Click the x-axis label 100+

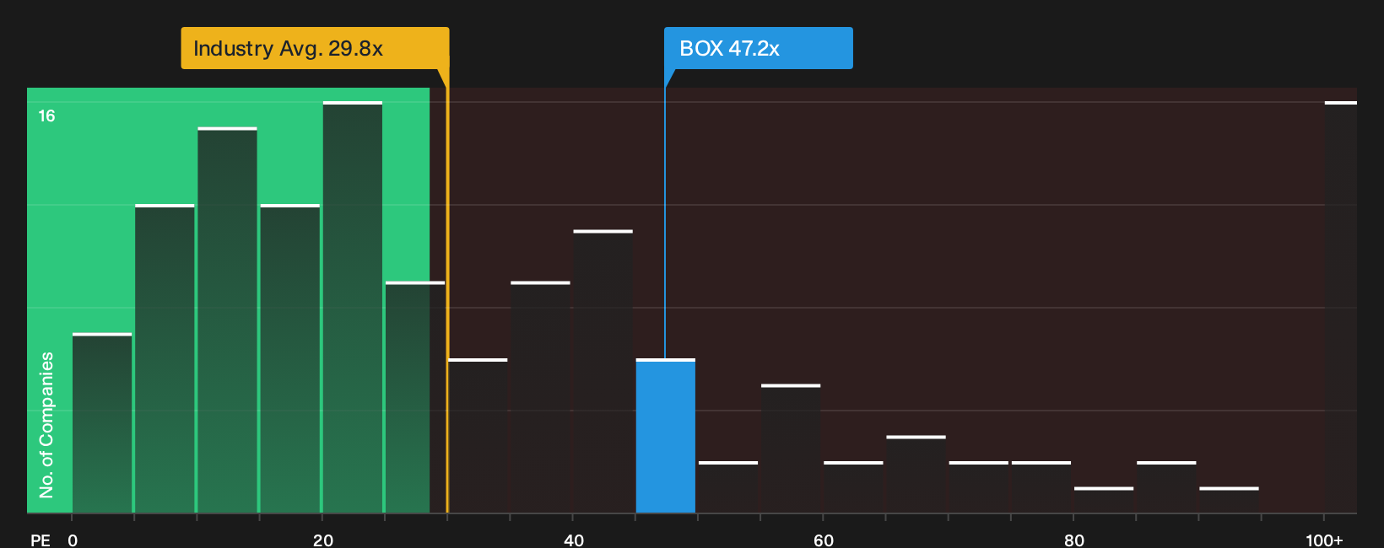(1324, 540)
